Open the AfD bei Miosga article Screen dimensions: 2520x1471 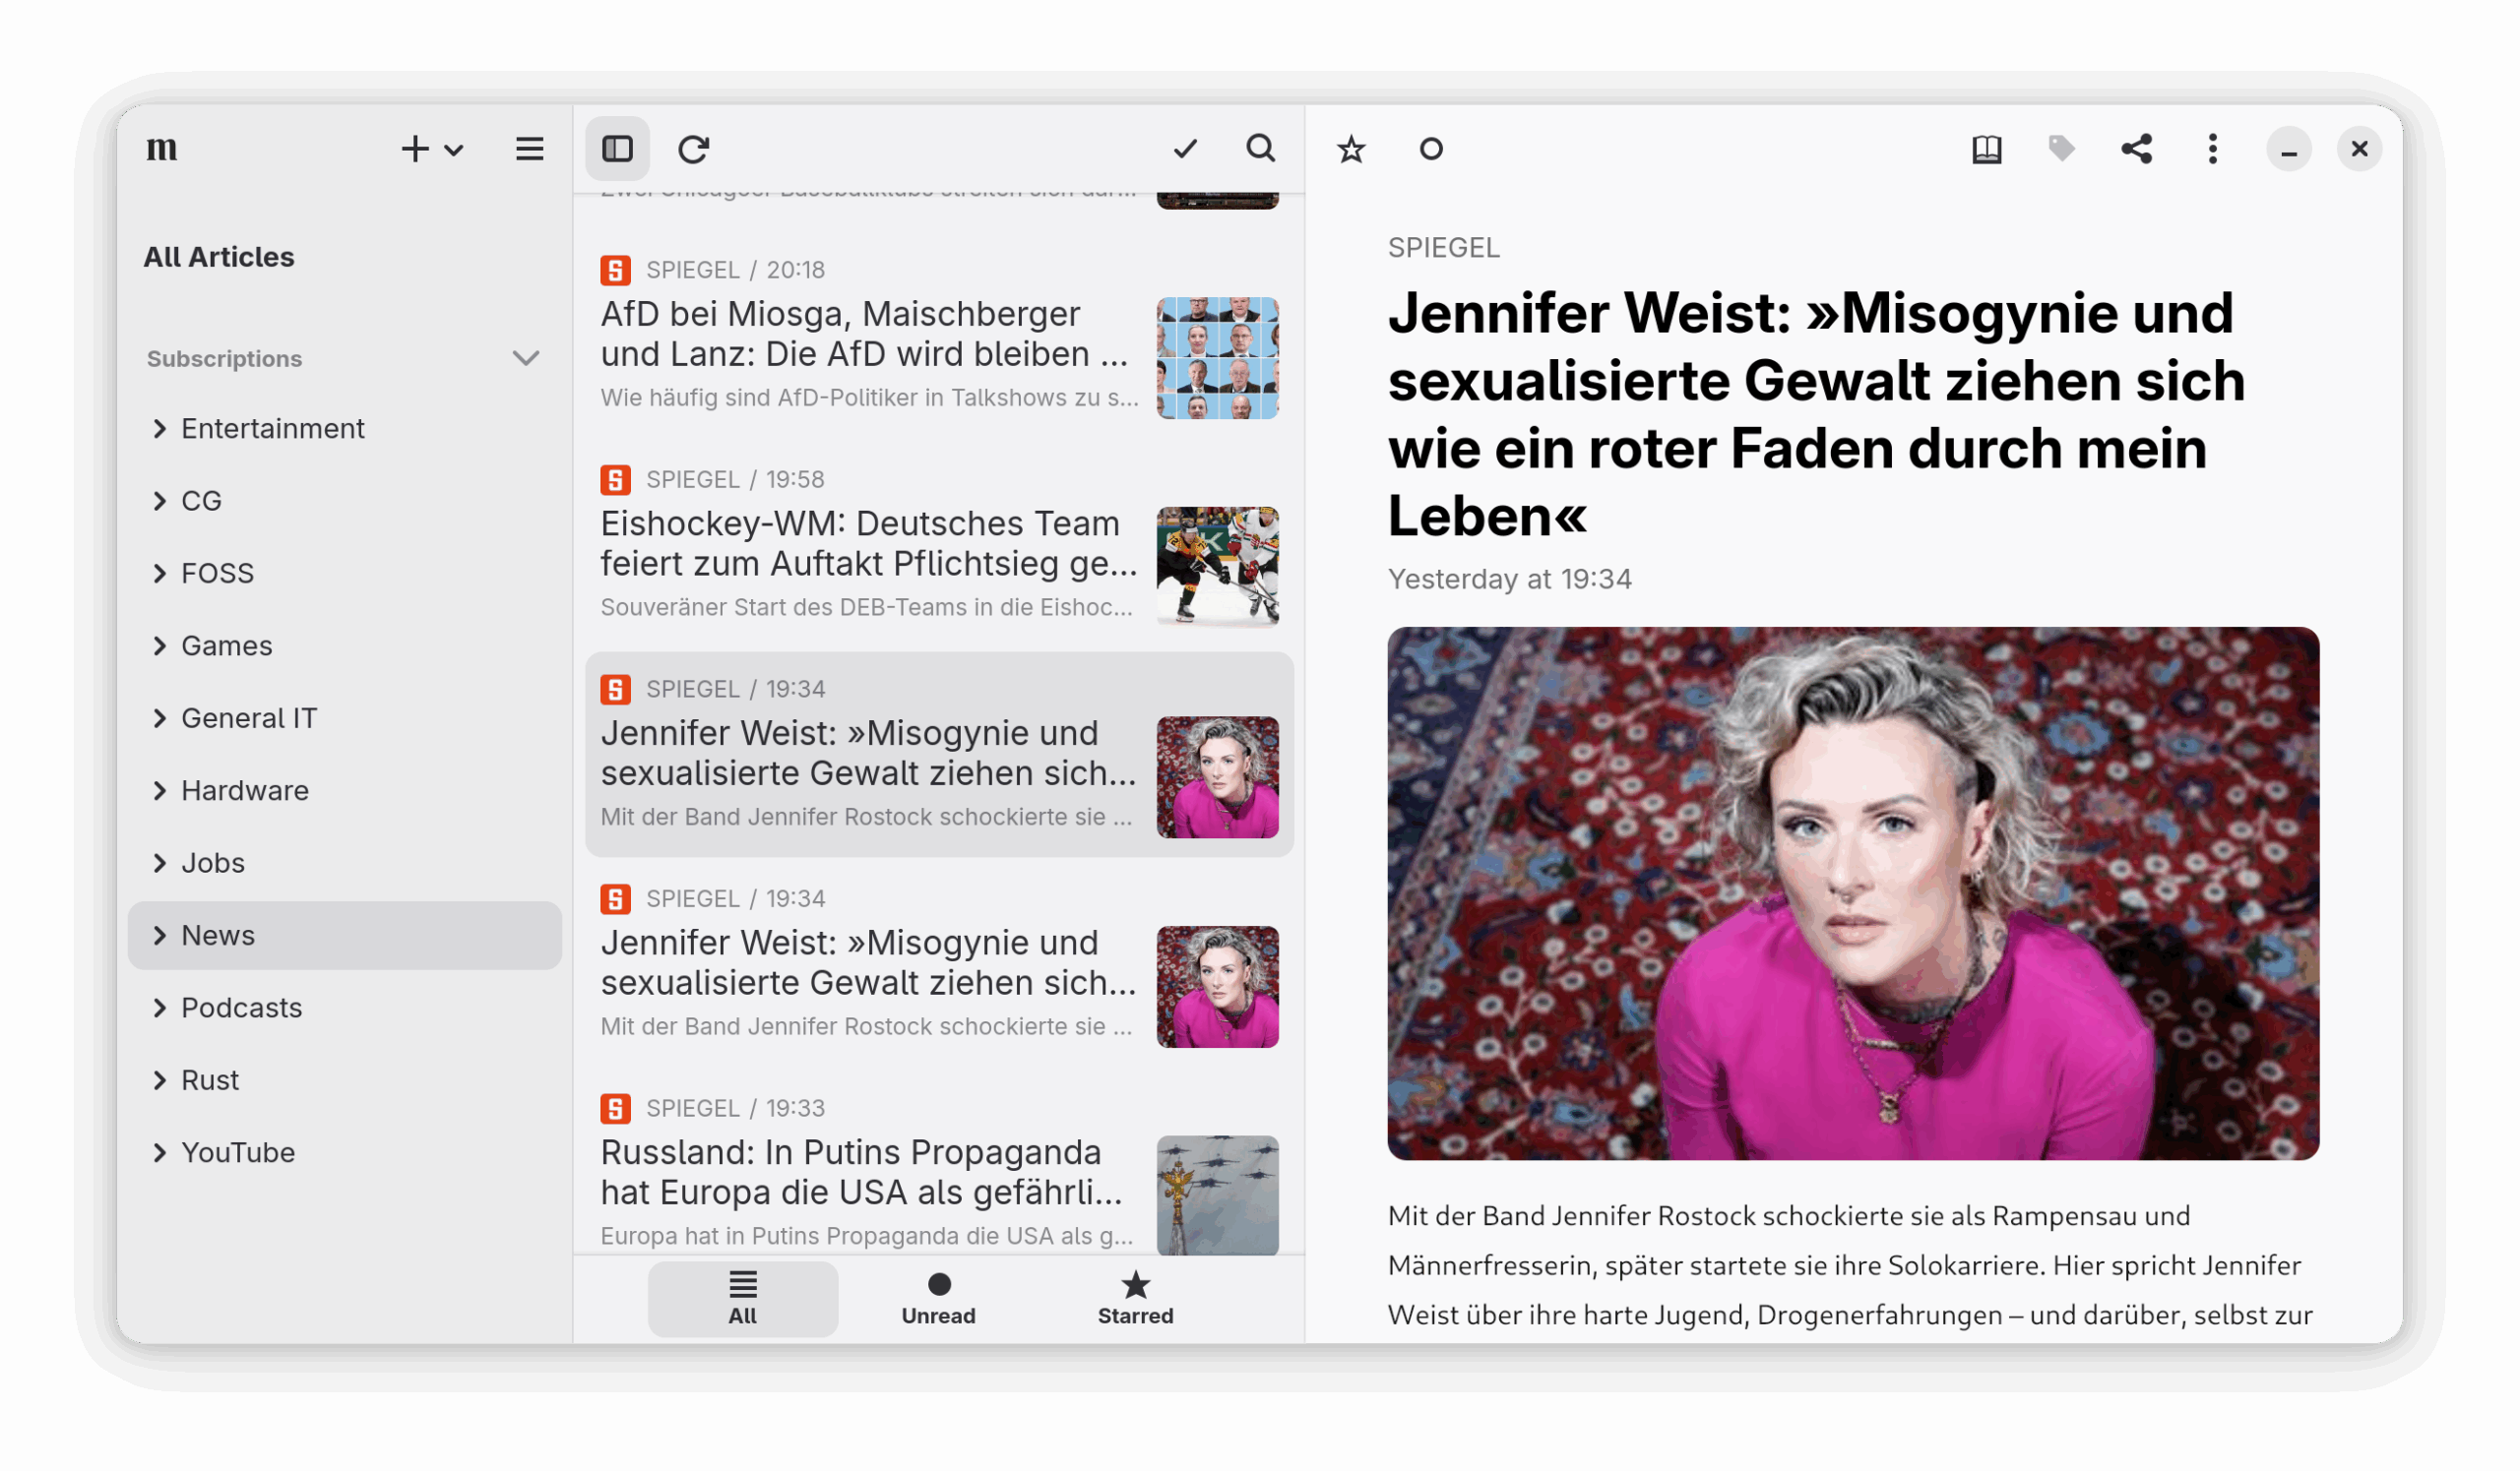pyautogui.click(x=939, y=337)
